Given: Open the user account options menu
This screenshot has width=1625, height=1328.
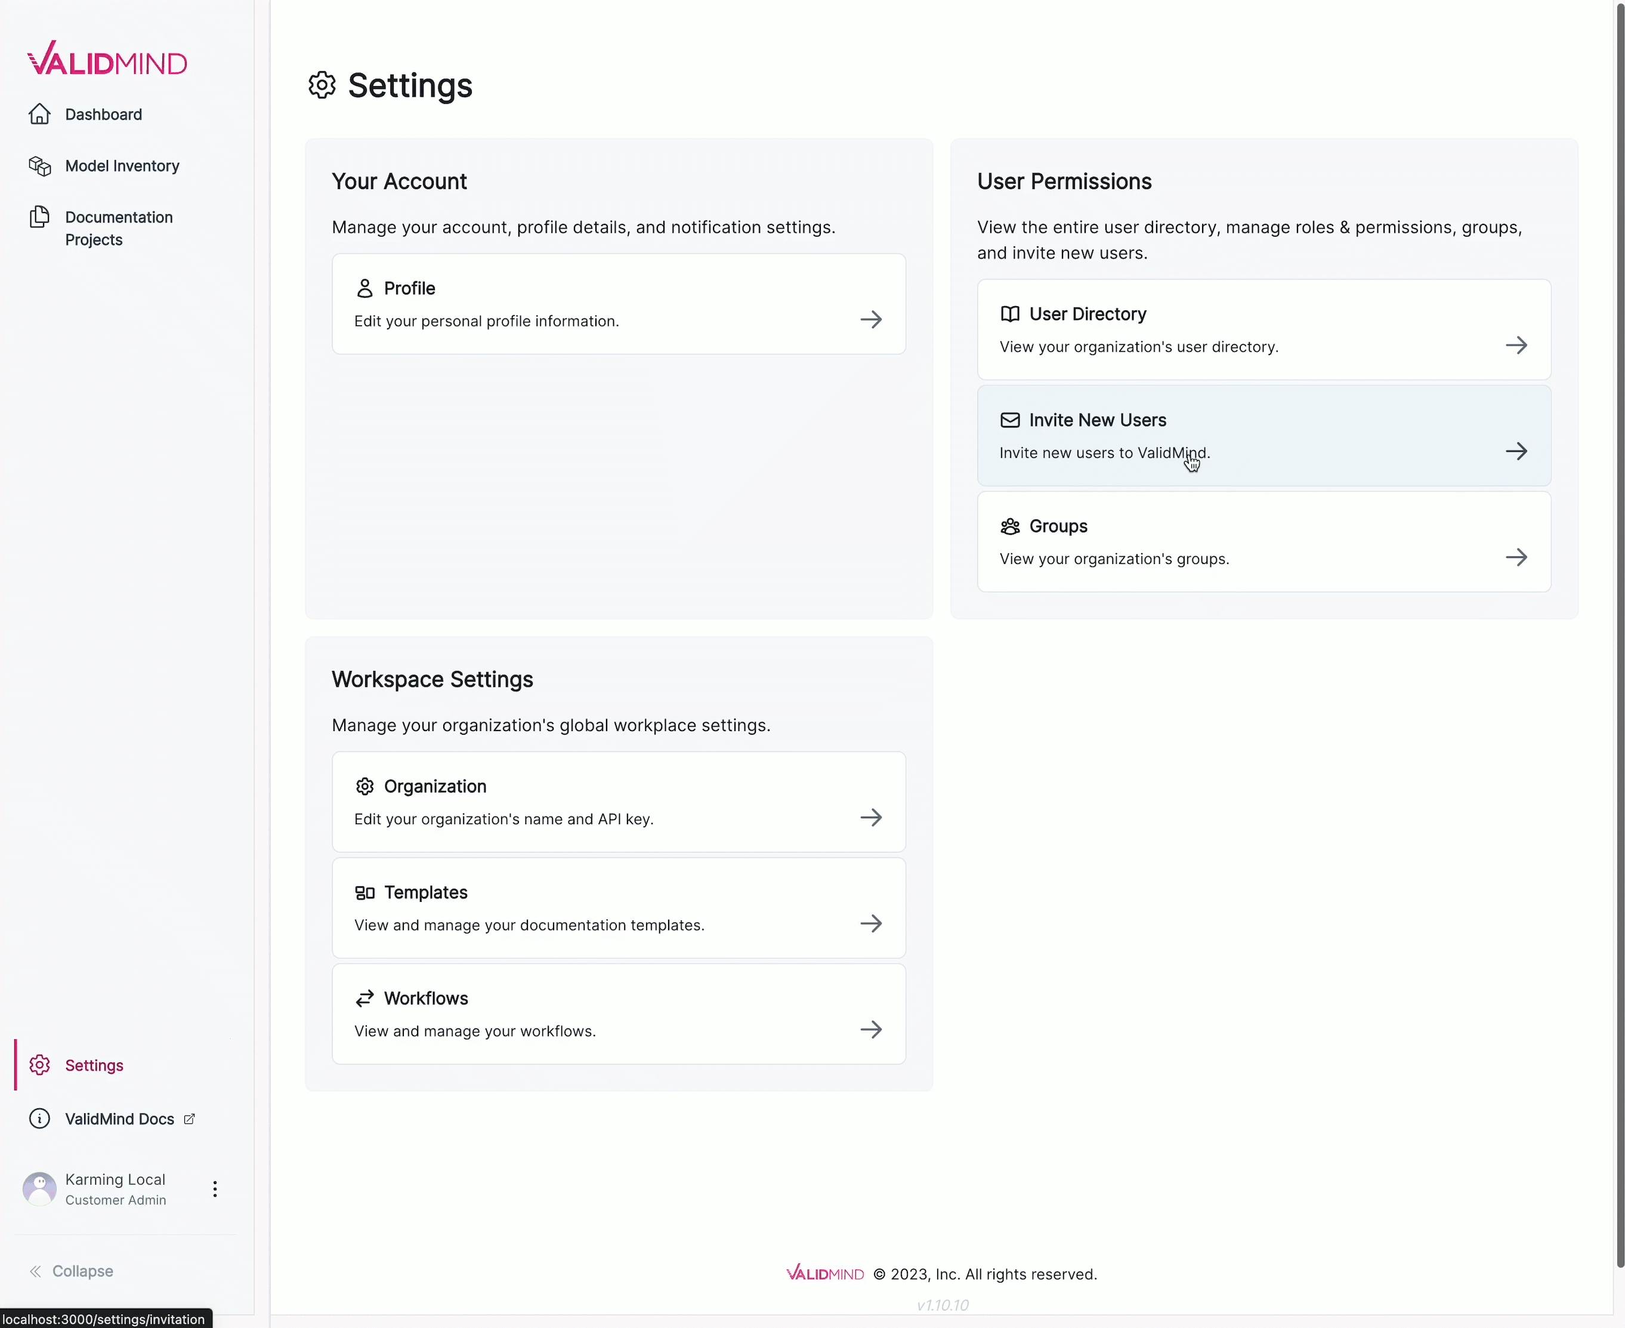Looking at the screenshot, I should (x=215, y=1189).
